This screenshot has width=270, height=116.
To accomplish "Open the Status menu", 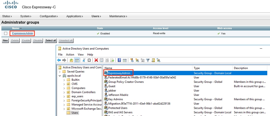I will pyautogui.click(x=7, y=16).
